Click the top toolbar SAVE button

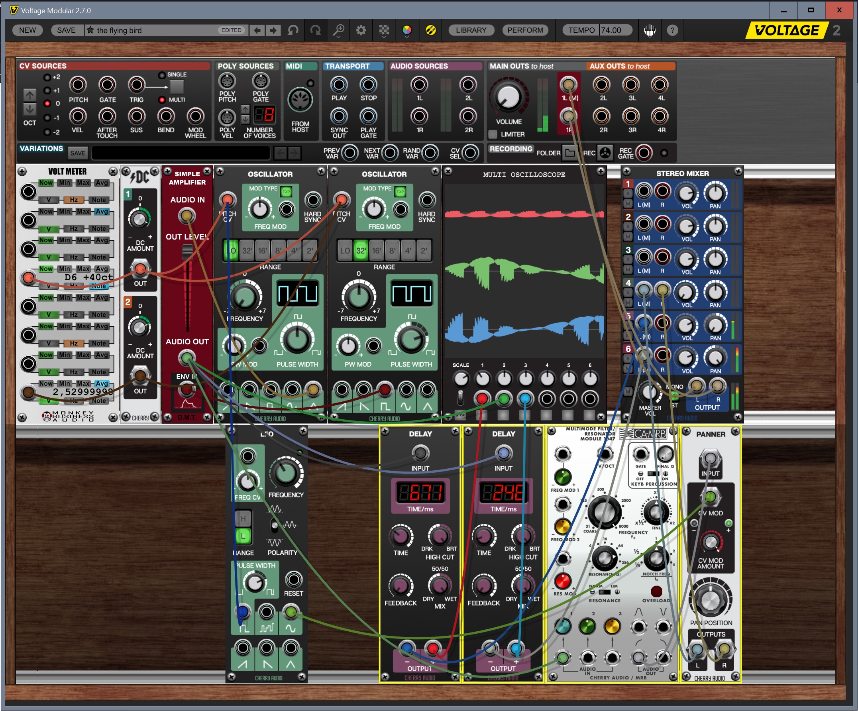(x=66, y=30)
